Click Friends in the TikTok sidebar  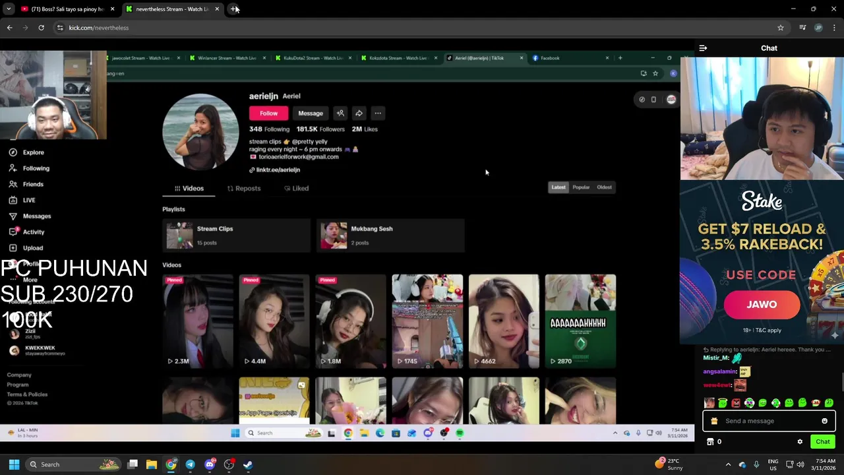[26, 184]
